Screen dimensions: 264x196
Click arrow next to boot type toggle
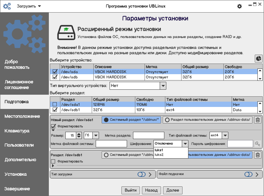pos(150,174)
